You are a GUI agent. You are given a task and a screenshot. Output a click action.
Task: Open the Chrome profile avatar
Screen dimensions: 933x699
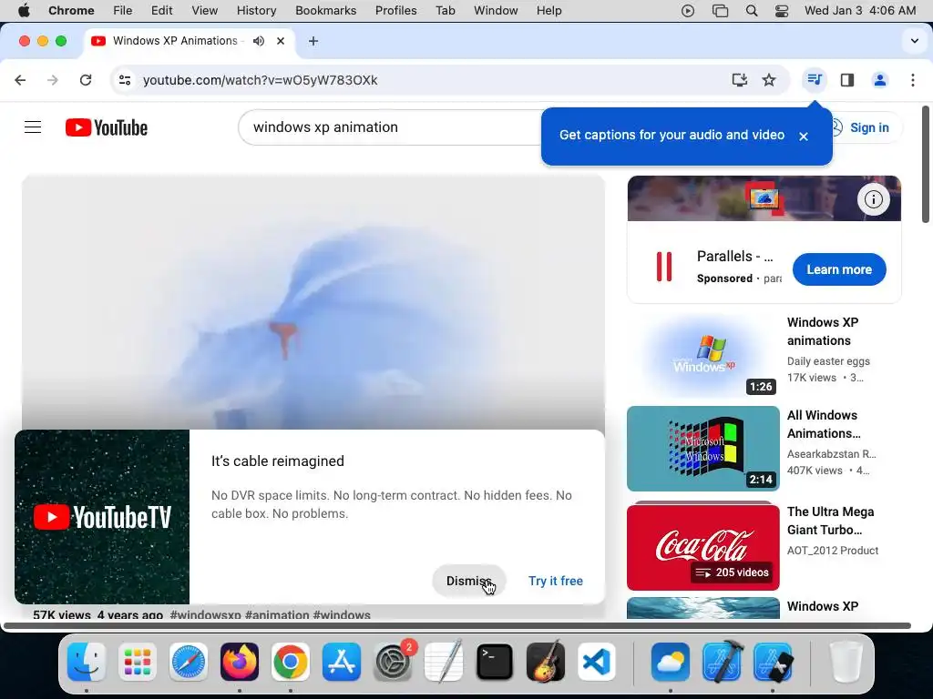[879, 80]
